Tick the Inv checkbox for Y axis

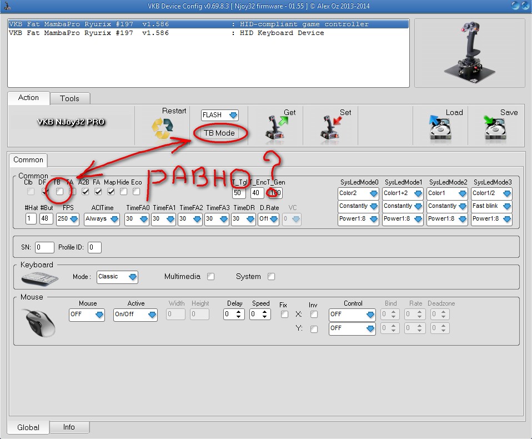[x=314, y=329]
